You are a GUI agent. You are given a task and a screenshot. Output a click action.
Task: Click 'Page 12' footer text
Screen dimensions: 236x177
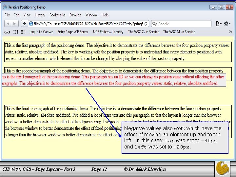[99, 169]
